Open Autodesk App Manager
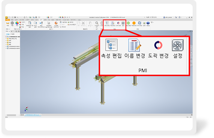 (x=49, y=25)
